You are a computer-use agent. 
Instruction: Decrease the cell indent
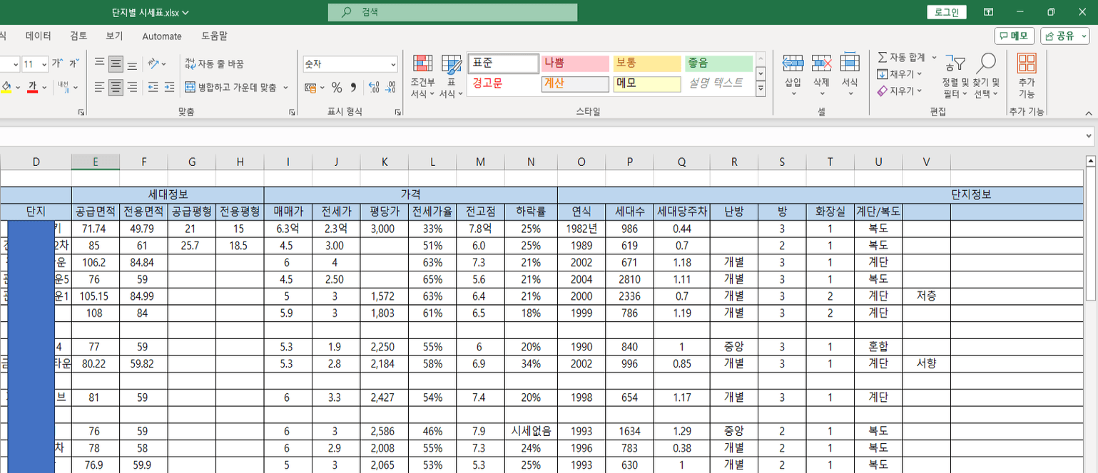pos(153,88)
